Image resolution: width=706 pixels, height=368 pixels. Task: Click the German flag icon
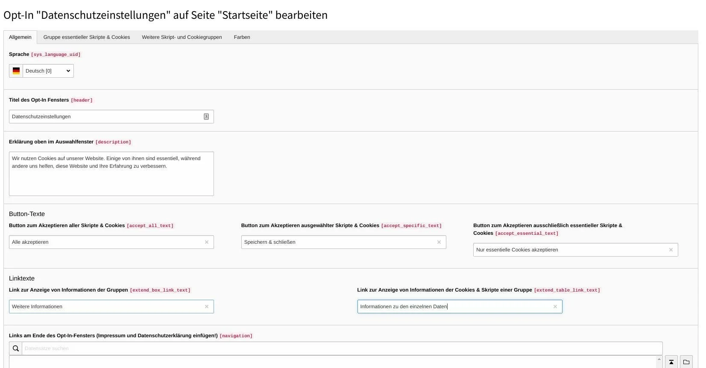pos(16,71)
